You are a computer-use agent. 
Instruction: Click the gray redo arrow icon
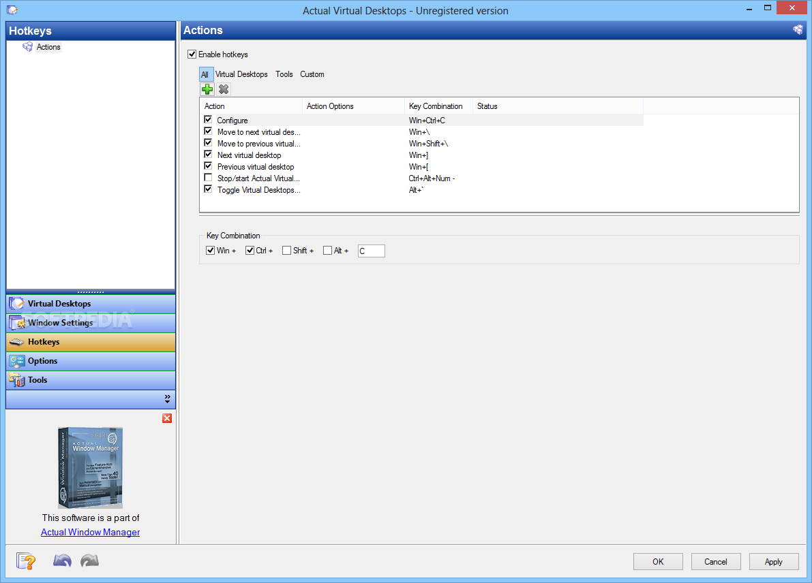point(89,561)
